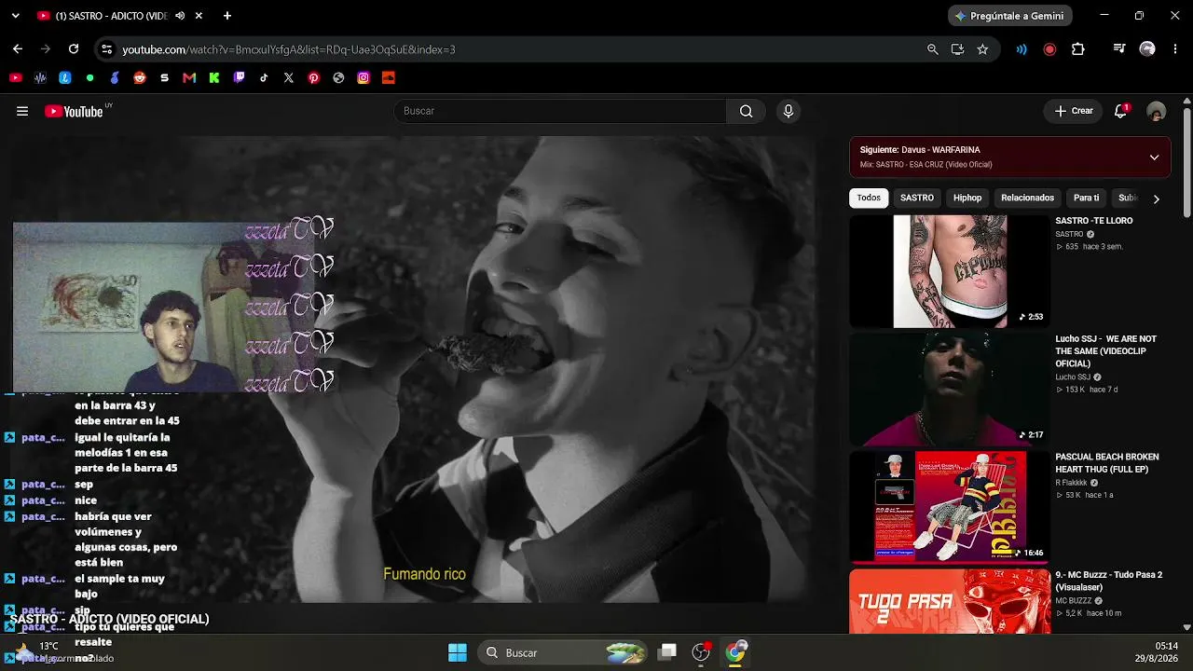Screen dimensions: 1193x671
Task: Open the SASTRO - TE LLORO video title
Action: pos(1094,221)
